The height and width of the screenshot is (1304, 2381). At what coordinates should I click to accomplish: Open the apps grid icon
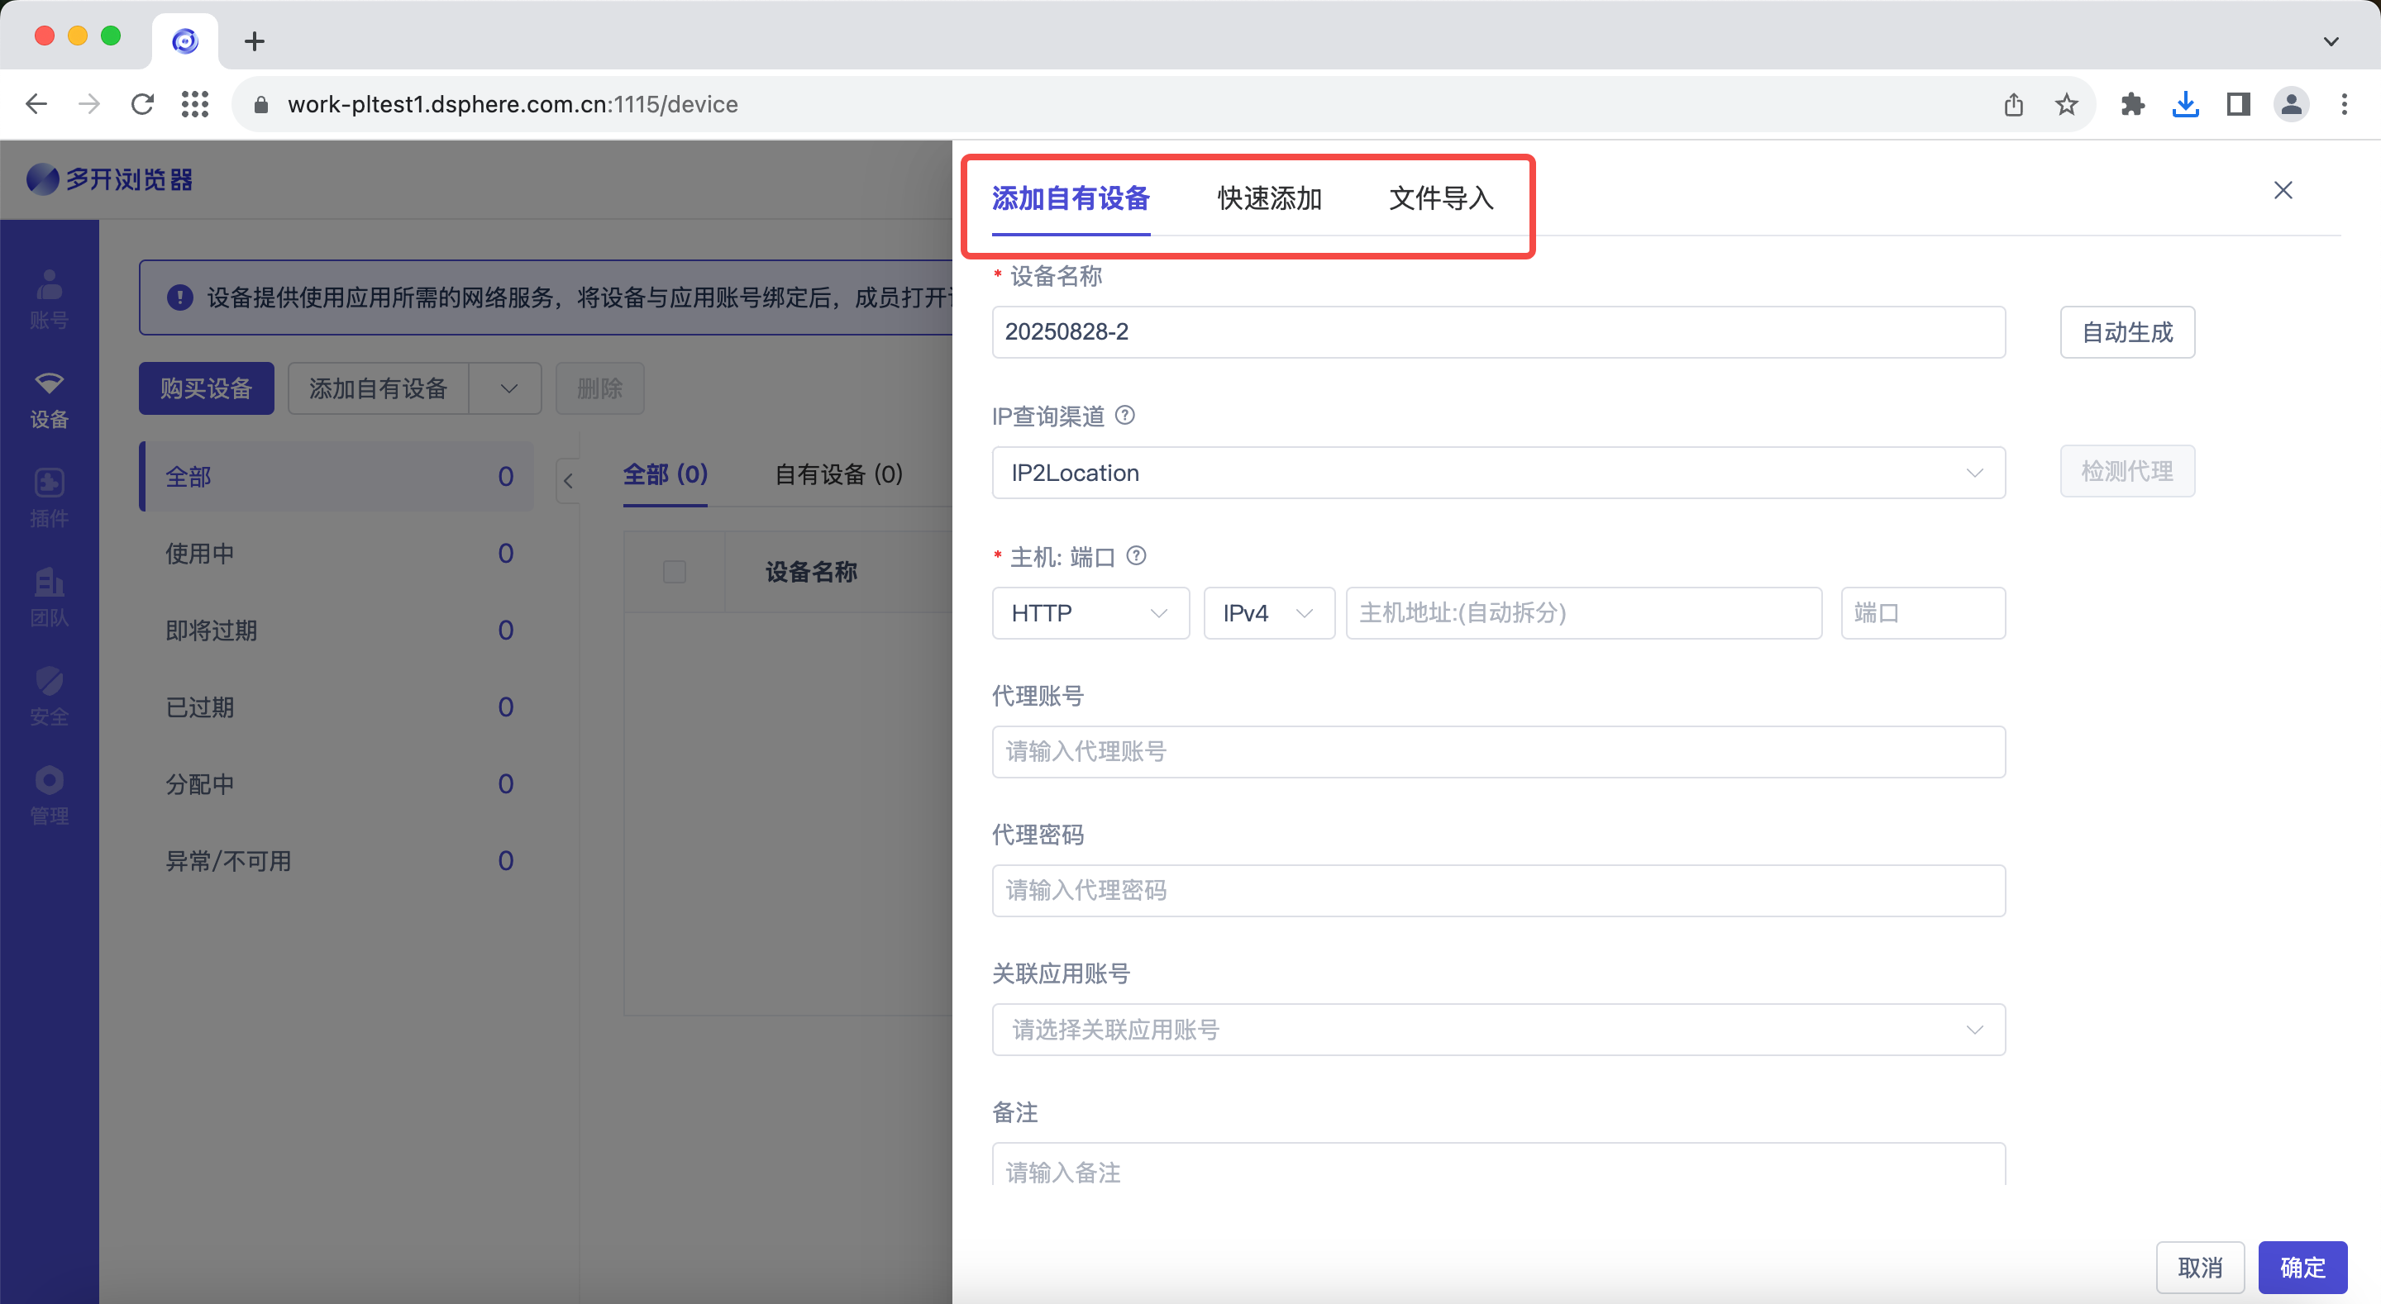pos(195,103)
